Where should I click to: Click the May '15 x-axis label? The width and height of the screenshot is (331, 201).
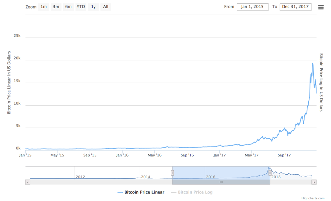tap(57, 155)
